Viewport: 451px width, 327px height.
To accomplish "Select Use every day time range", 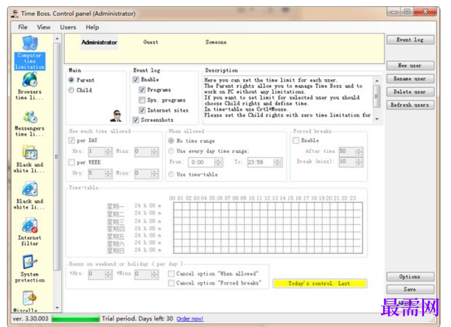I will click(171, 151).
